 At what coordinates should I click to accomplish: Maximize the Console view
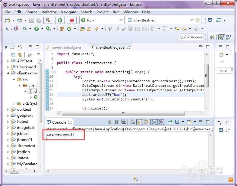[x=208, y=122]
